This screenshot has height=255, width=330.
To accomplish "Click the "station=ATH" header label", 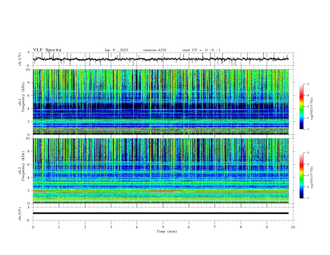I will (155, 50).
